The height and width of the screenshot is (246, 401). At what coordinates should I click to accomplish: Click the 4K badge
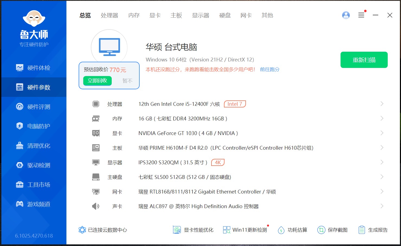[218, 162]
